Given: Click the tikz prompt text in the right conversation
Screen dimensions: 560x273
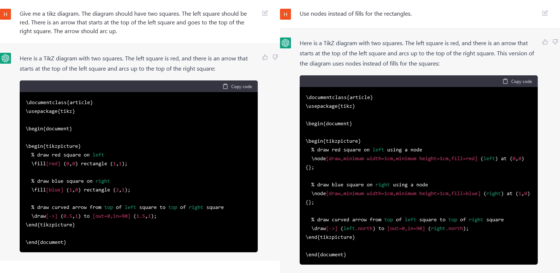Looking at the screenshot, I should click(355, 13).
